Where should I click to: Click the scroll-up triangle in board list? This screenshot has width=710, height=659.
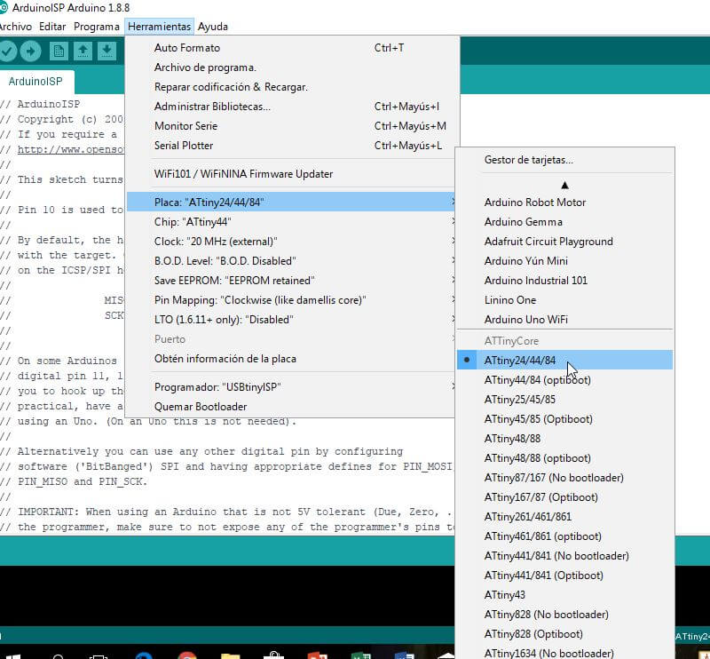click(x=564, y=185)
